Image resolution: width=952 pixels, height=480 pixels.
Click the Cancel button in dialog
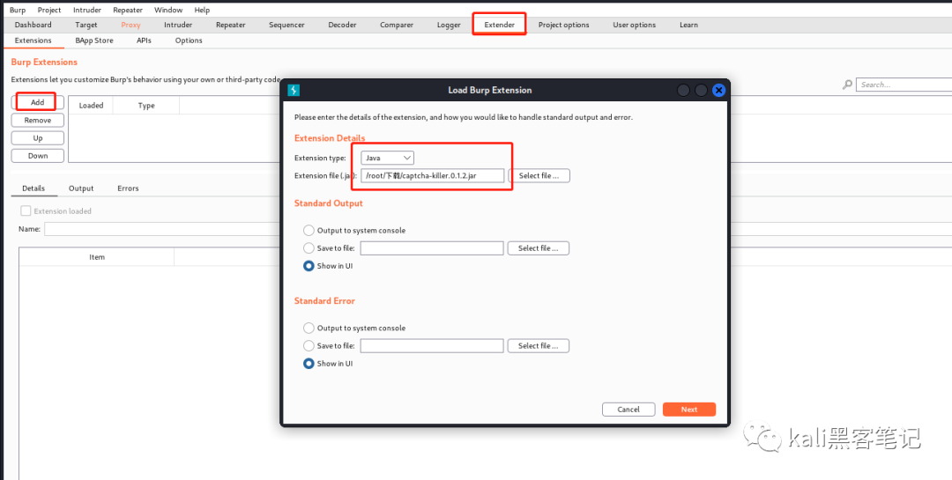(x=628, y=410)
